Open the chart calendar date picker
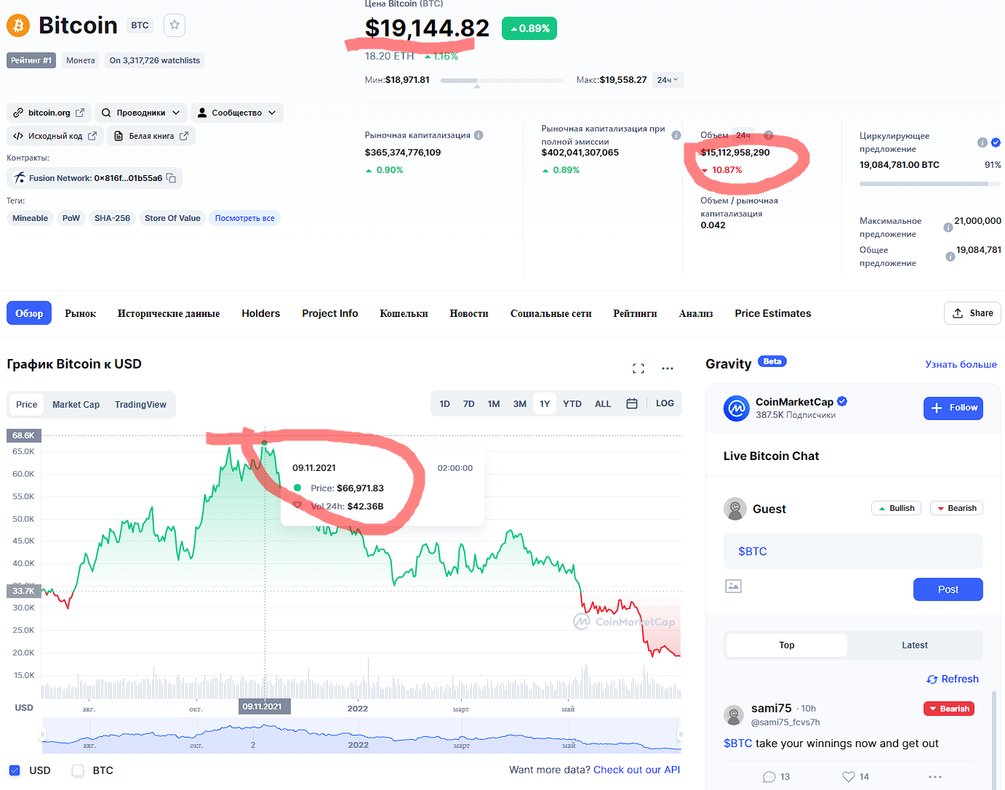Screen dimensions: 1005x790 click(x=632, y=403)
